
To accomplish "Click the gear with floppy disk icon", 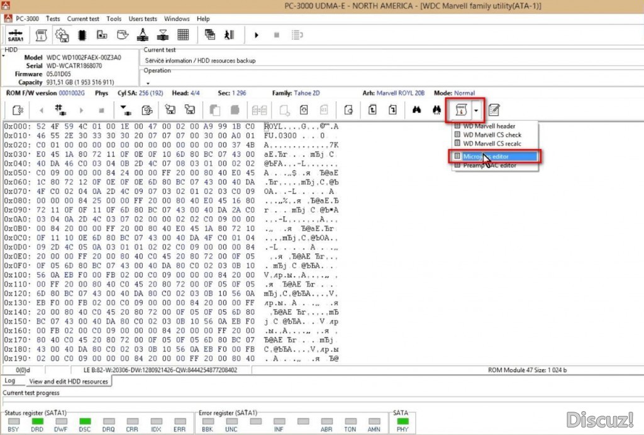I will click(62, 35).
